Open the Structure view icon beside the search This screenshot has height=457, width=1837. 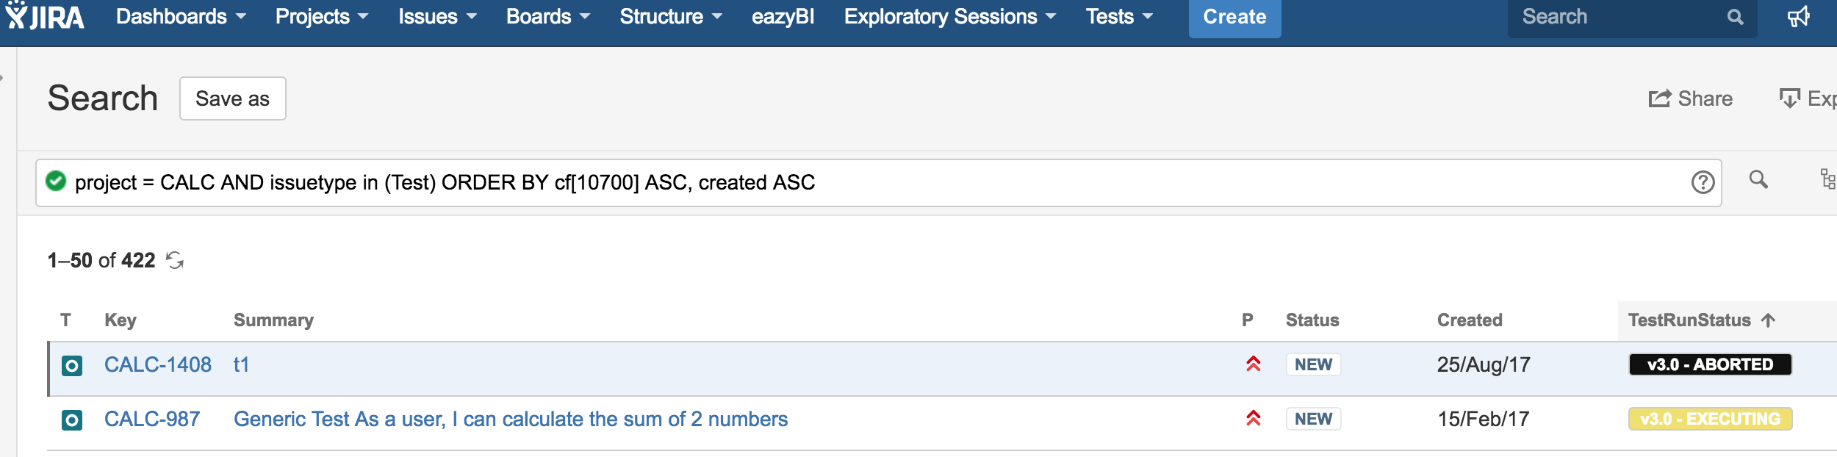[1827, 179]
